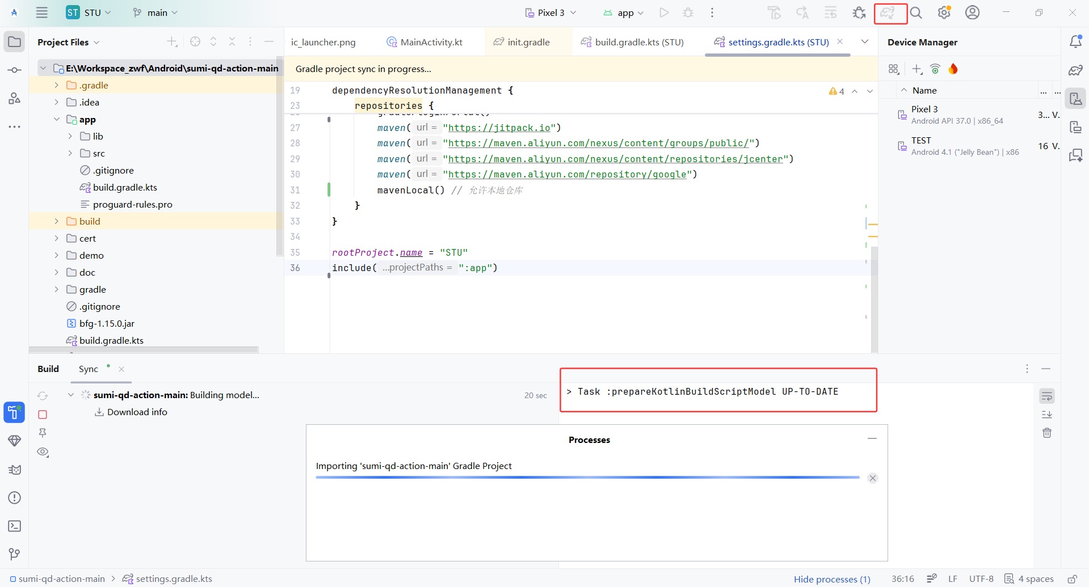Add a new device in Device Manager

coord(917,69)
